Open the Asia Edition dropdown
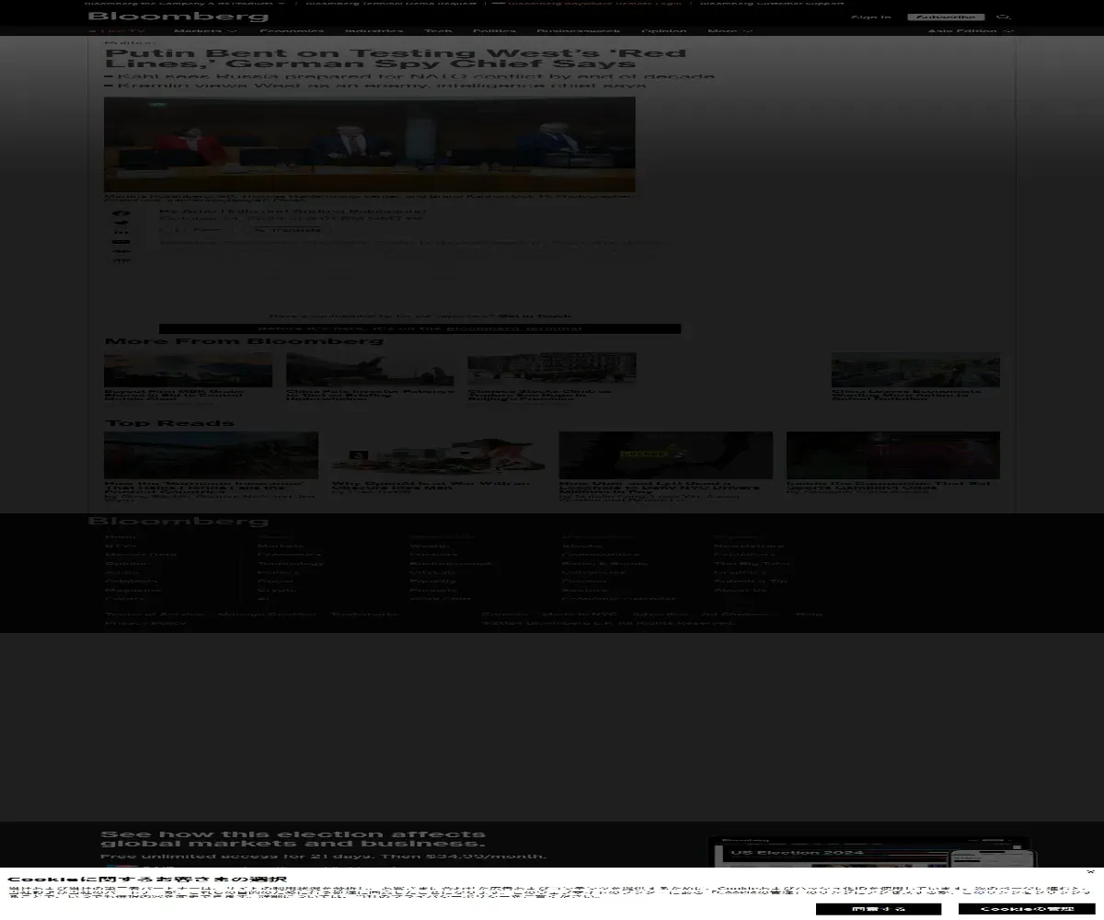Image resolution: width=1104 pixels, height=920 pixels. [970, 31]
